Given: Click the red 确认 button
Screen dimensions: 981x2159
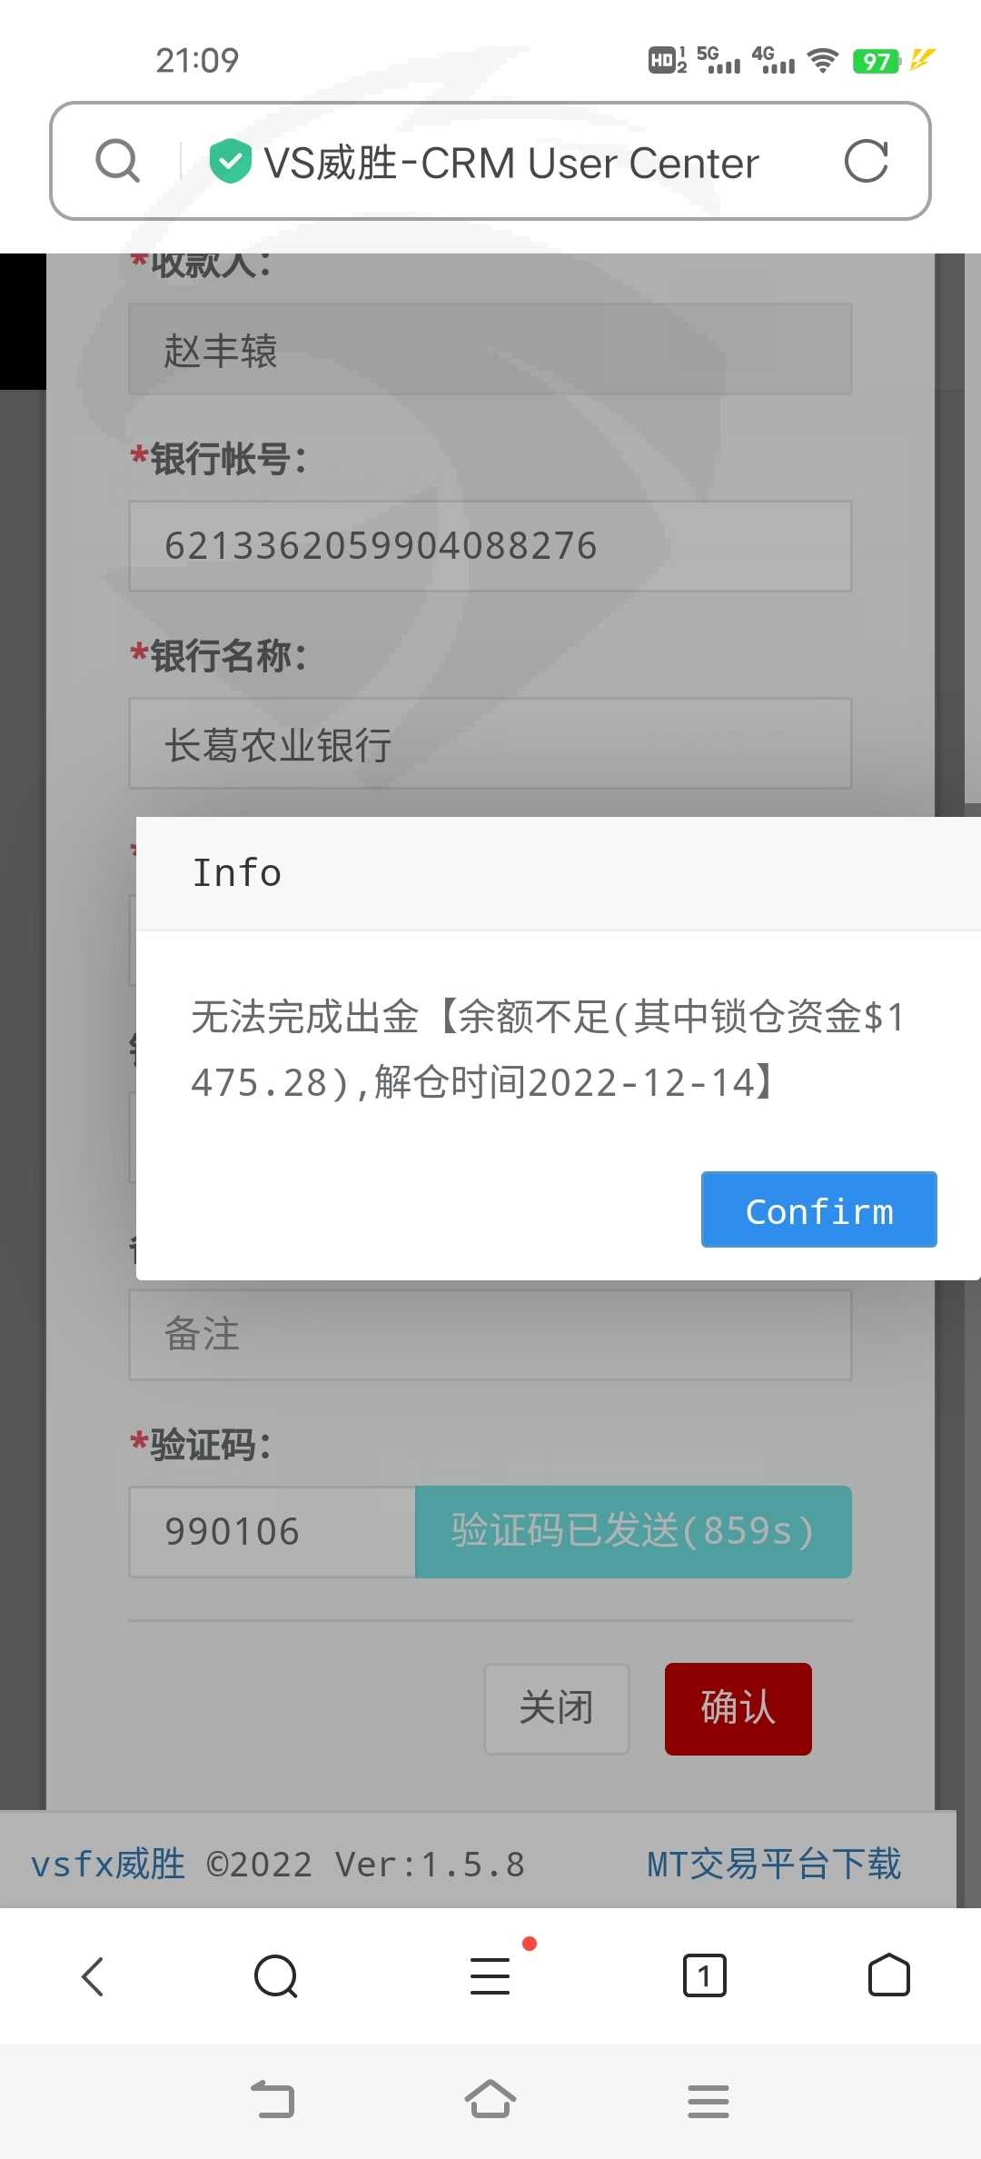Looking at the screenshot, I should pos(738,1709).
